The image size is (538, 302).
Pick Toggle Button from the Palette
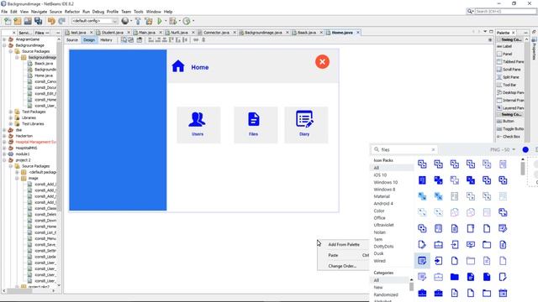pyautogui.click(x=510, y=129)
